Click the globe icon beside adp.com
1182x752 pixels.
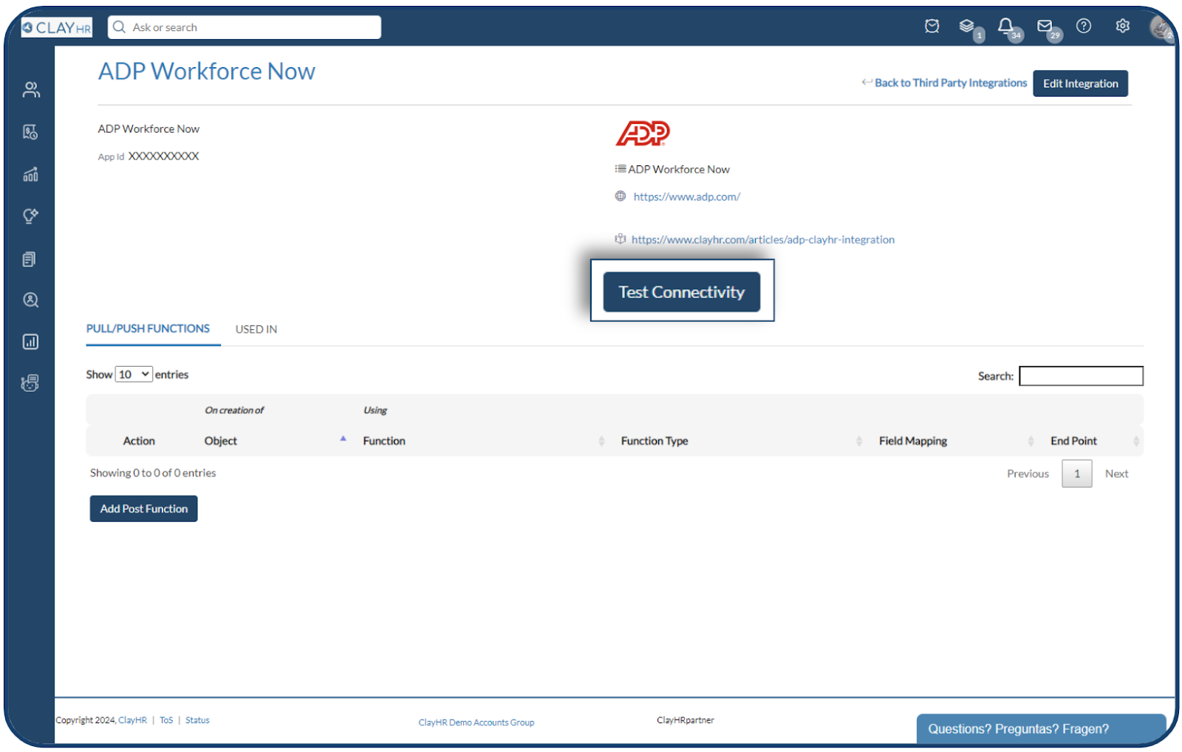pos(621,196)
